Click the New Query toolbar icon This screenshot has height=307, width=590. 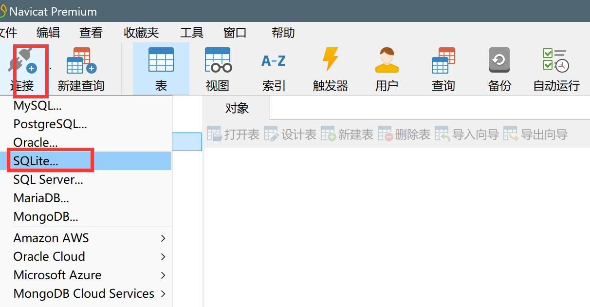tap(81, 60)
